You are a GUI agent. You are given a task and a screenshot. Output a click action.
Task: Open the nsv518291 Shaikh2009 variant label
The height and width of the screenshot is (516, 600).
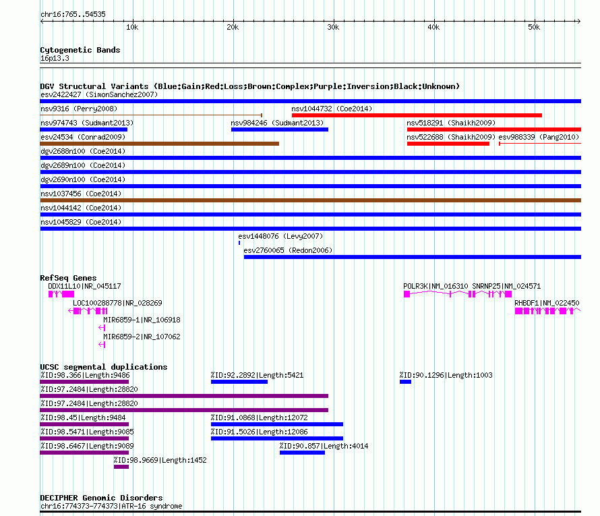click(451, 123)
